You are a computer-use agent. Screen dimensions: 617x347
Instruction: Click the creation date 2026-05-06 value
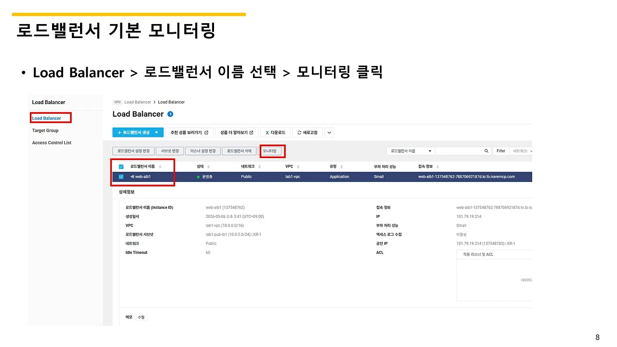[235, 216]
